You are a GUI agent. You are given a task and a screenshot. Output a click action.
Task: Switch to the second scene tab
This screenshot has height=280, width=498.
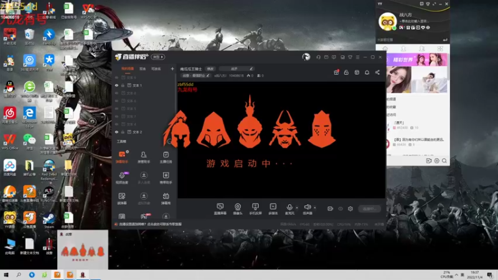143,68
